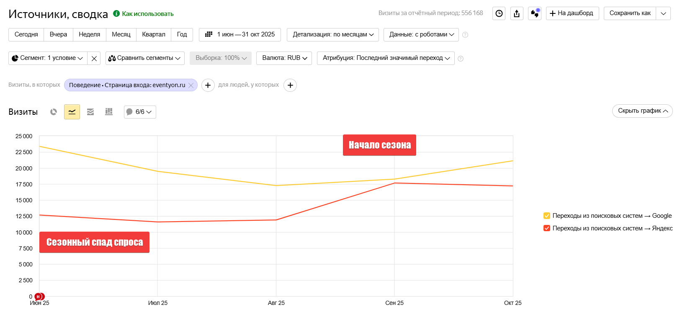Clear the segment with the X button

click(94, 58)
